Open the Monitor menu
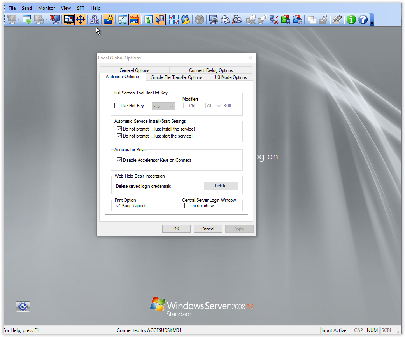Image resolution: width=405 pixels, height=337 pixels. click(47, 8)
